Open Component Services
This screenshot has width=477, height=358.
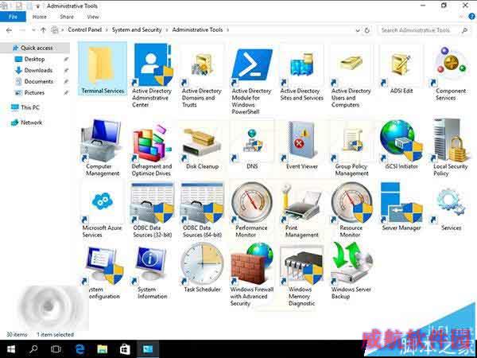pyautogui.click(x=451, y=72)
